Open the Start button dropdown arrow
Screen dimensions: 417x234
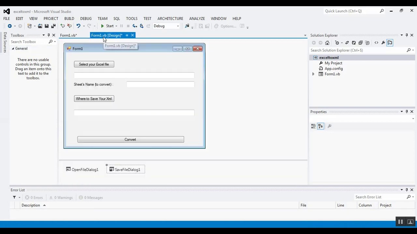tap(116, 26)
